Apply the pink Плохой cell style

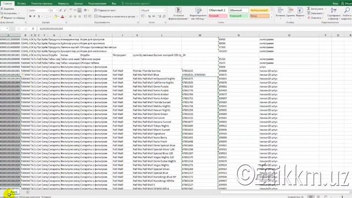click(218, 16)
